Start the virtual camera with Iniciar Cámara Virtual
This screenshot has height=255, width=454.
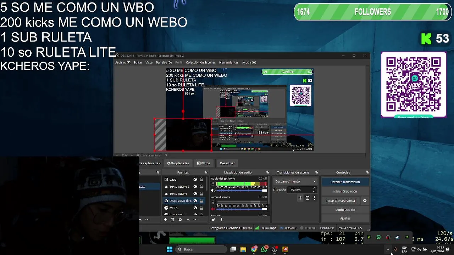[340, 201]
